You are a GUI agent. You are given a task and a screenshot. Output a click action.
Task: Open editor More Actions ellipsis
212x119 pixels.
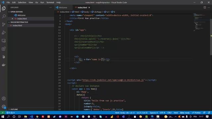[x=209, y=7]
